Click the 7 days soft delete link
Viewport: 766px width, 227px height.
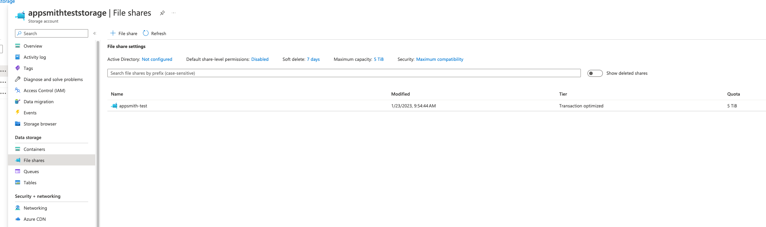click(313, 59)
